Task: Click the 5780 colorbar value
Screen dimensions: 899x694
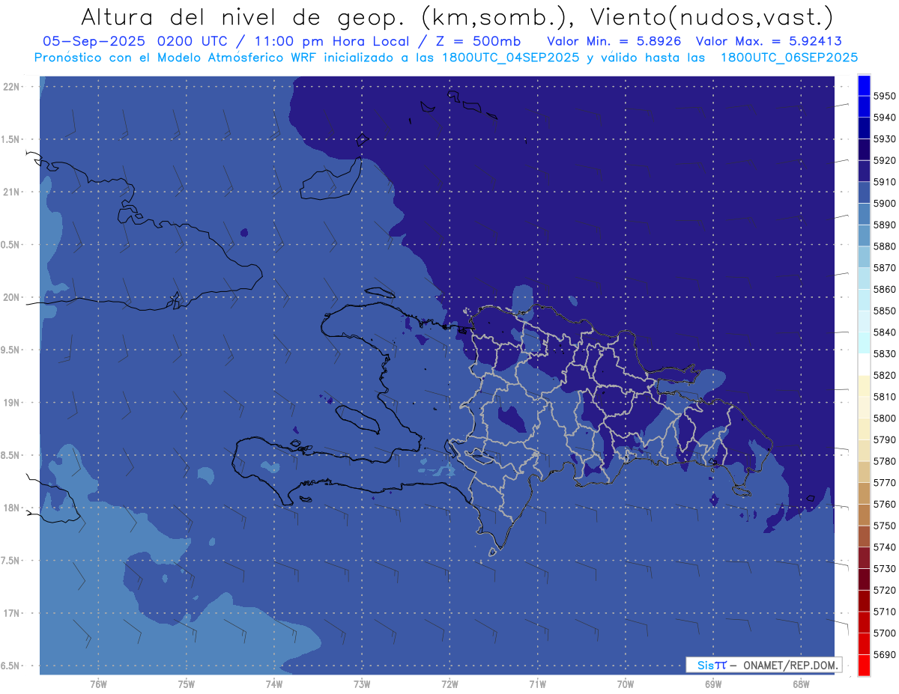Action: click(884, 461)
